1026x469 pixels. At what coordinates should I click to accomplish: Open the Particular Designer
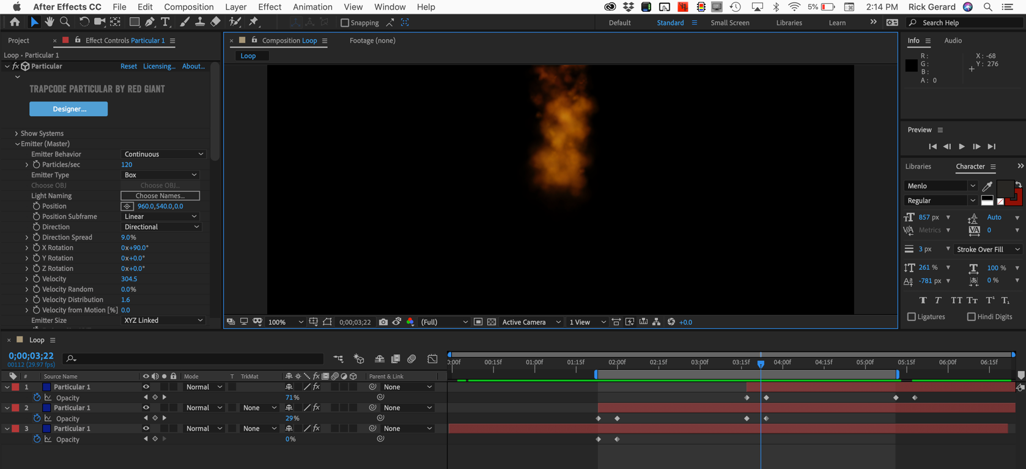(68, 109)
